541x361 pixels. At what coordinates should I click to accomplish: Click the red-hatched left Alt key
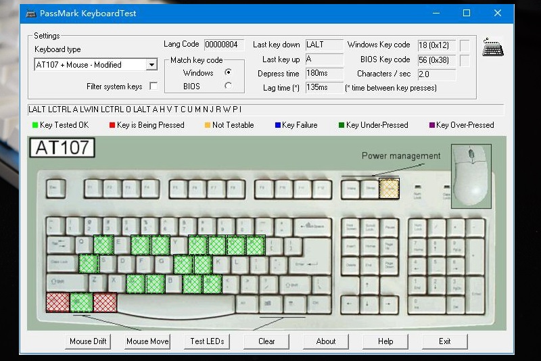[x=105, y=302]
